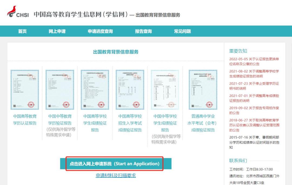Viewport: 292px width, 185px height.
Task: Open 2015-07-16 notice on 寒、暑假期间认证时间延长
Action: coord(254,142)
